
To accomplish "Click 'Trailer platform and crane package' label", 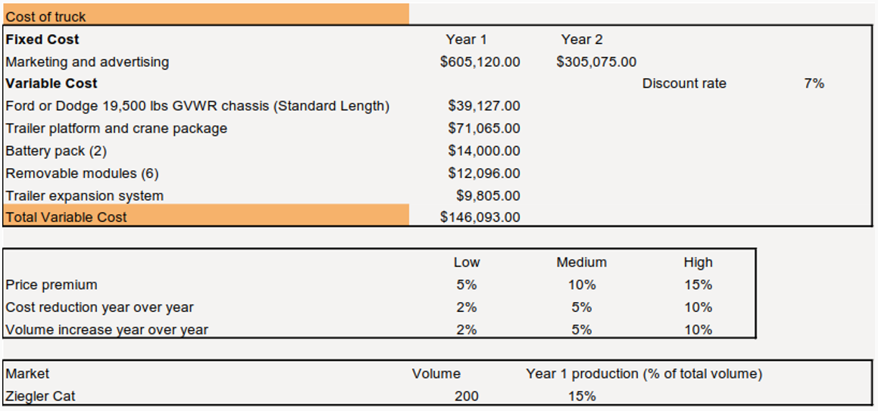I will coord(116,129).
